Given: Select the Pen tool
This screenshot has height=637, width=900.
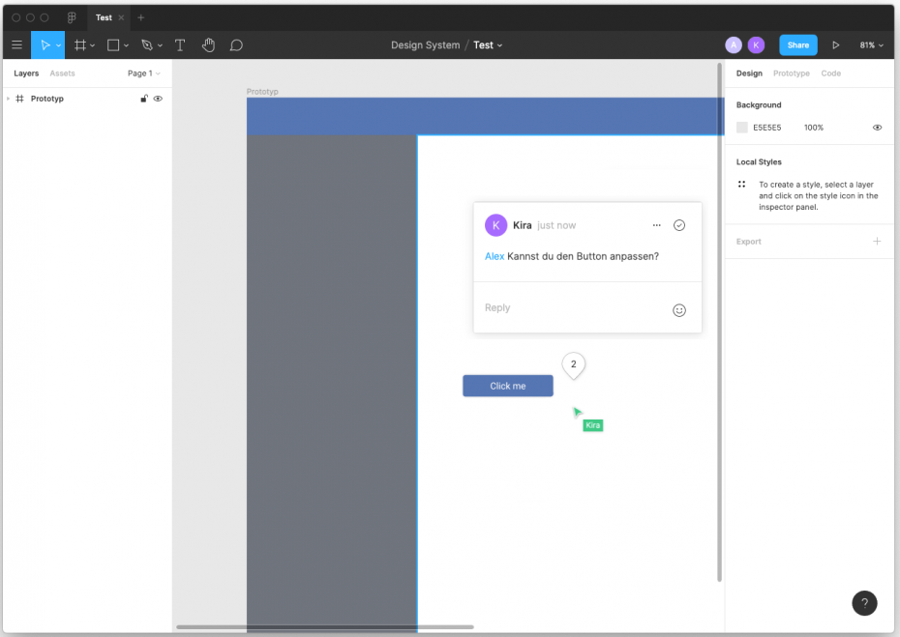Looking at the screenshot, I should tap(146, 45).
